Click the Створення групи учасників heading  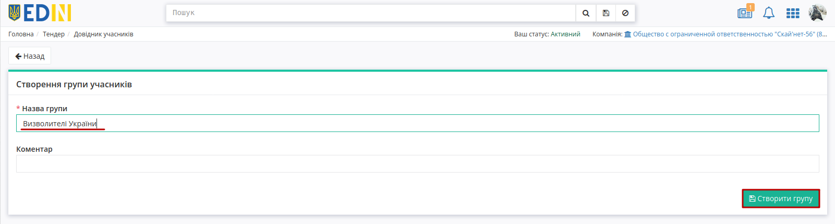pyautogui.click(x=74, y=84)
